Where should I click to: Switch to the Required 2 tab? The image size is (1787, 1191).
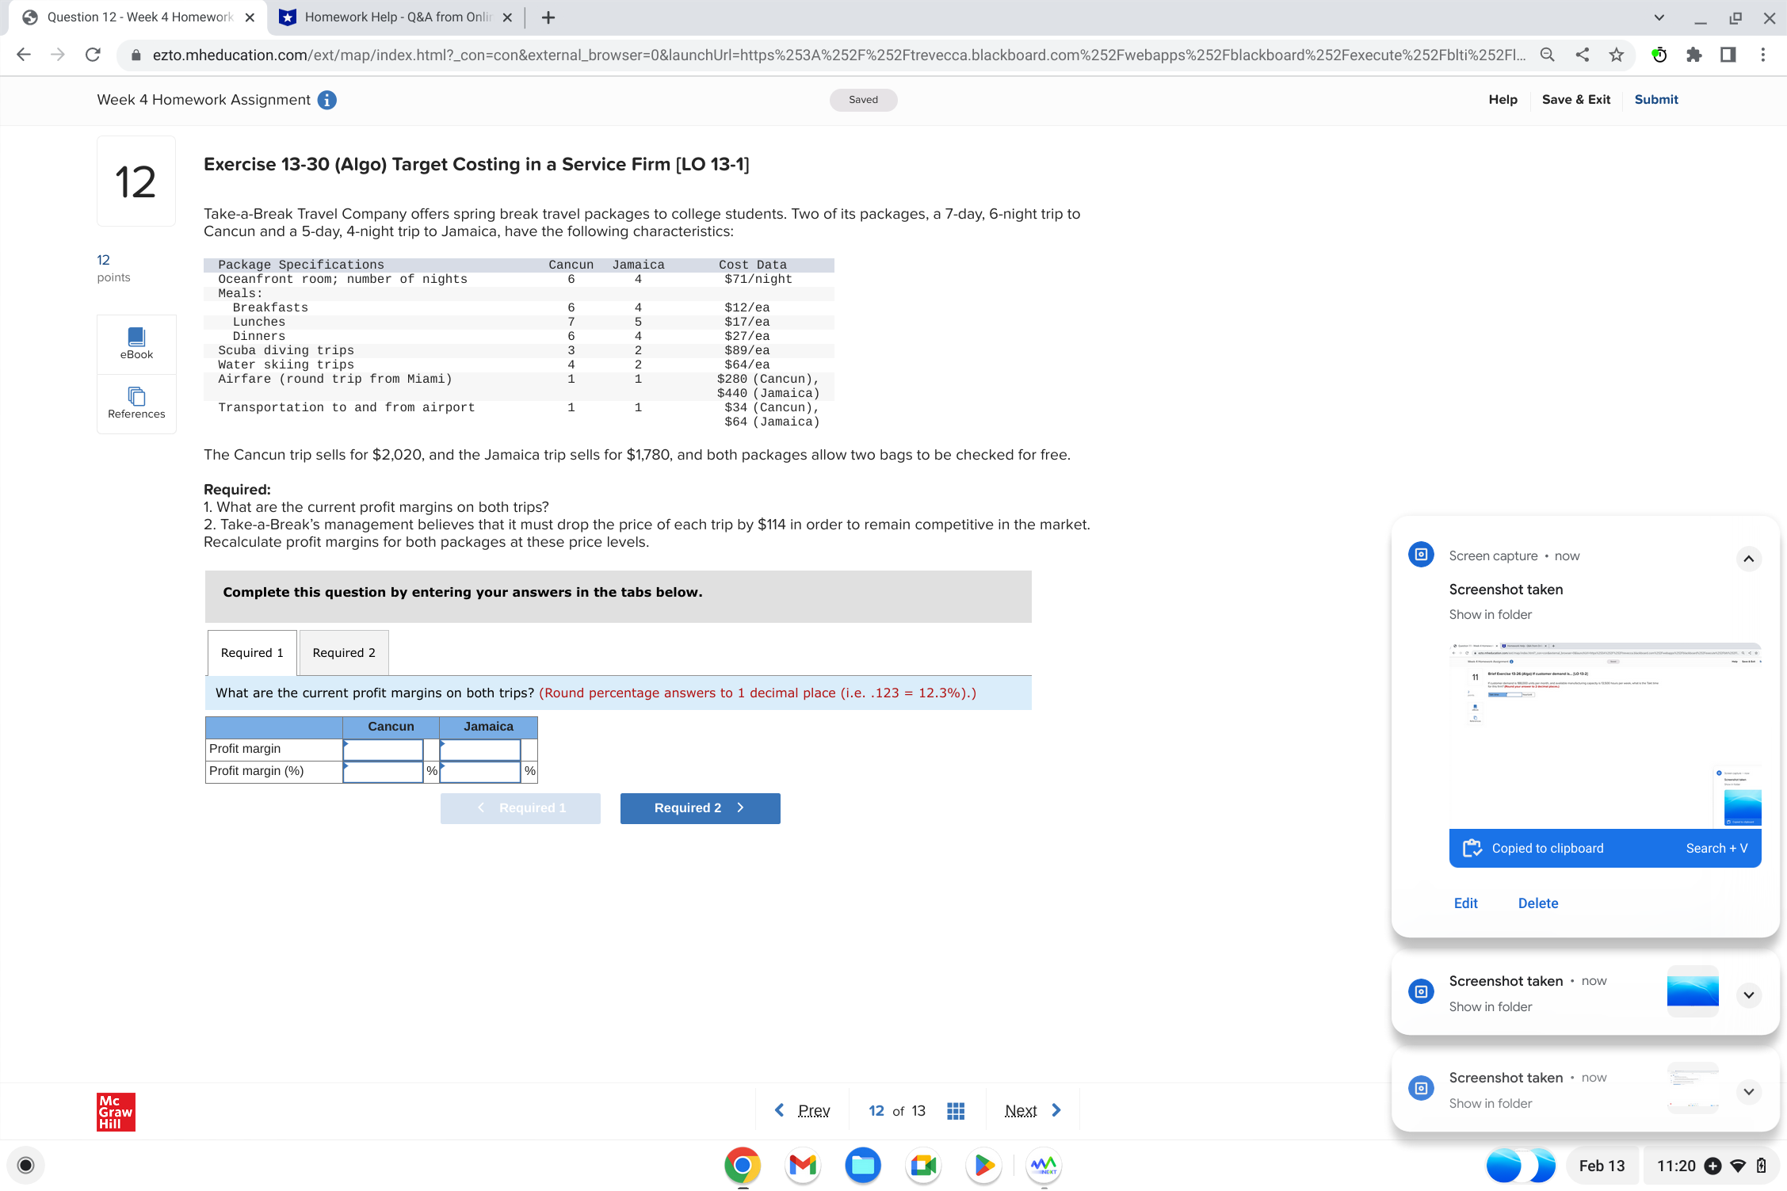pyautogui.click(x=343, y=652)
